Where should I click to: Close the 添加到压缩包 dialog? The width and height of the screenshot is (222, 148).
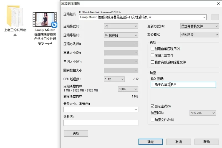point(218,4)
